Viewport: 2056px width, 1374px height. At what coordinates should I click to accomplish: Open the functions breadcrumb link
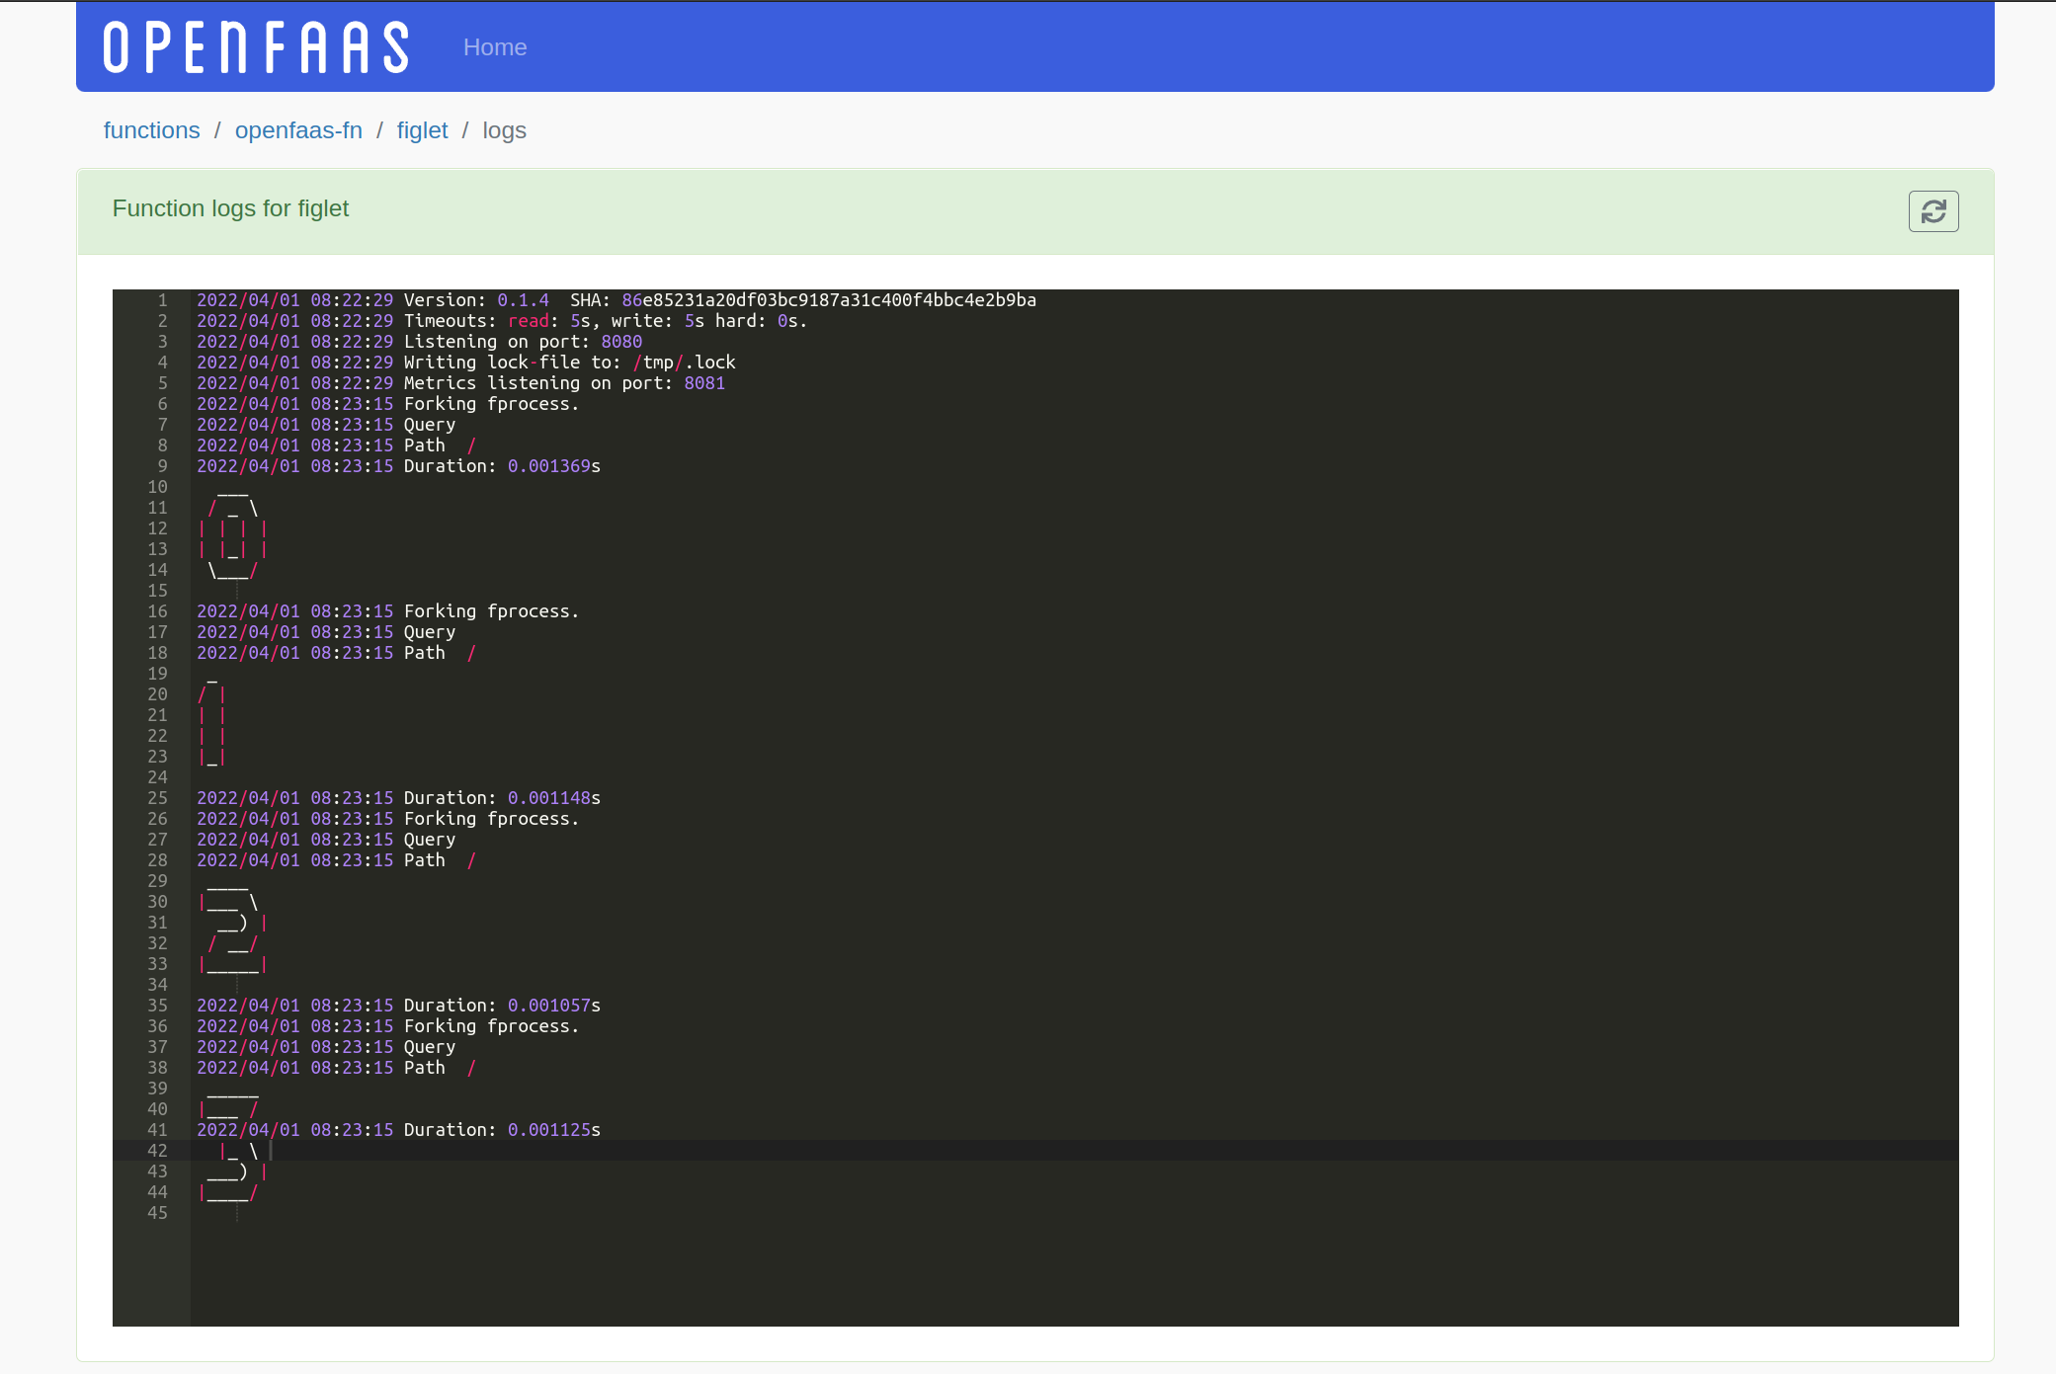[x=151, y=129]
